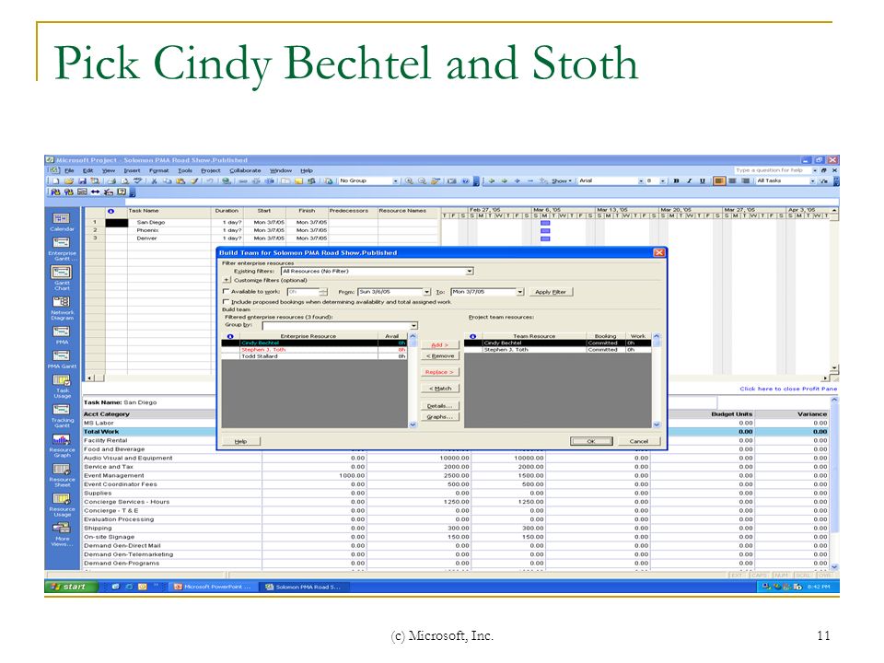Click the Type a question for help box
Viewport: 884px width, 663px height.
(x=772, y=170)
